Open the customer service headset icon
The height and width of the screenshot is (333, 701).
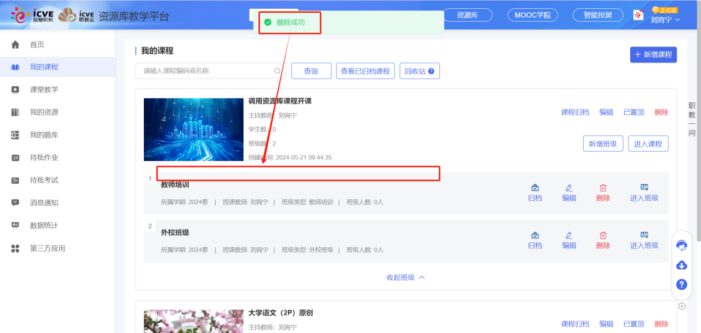[x=682, y=246]
